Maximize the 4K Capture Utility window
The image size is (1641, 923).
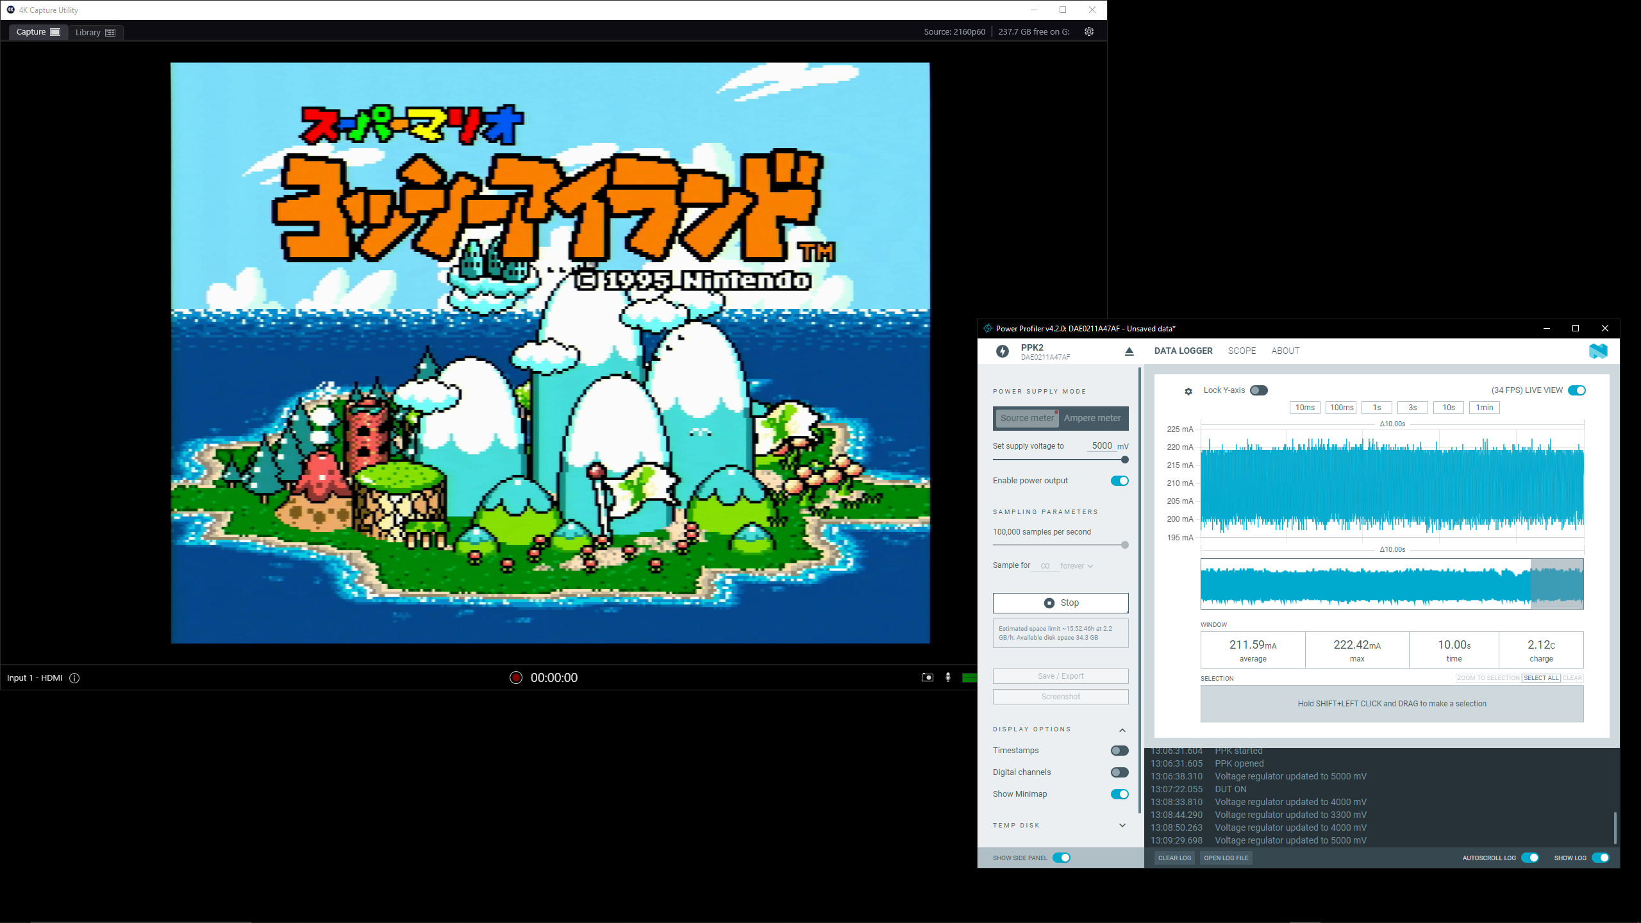tap(1063, 10)
